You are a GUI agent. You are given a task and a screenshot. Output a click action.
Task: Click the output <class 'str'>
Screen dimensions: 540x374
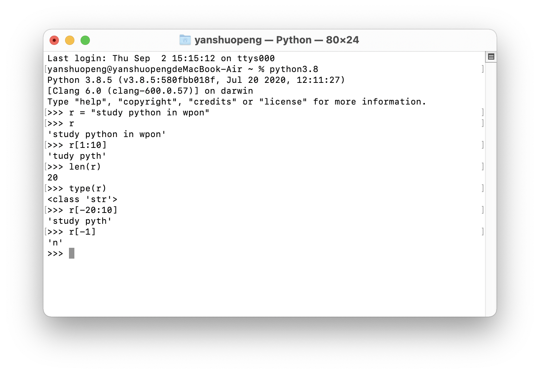coord(82,199)
